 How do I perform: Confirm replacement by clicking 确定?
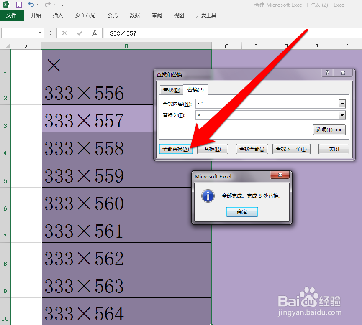[x=242, y=212]
